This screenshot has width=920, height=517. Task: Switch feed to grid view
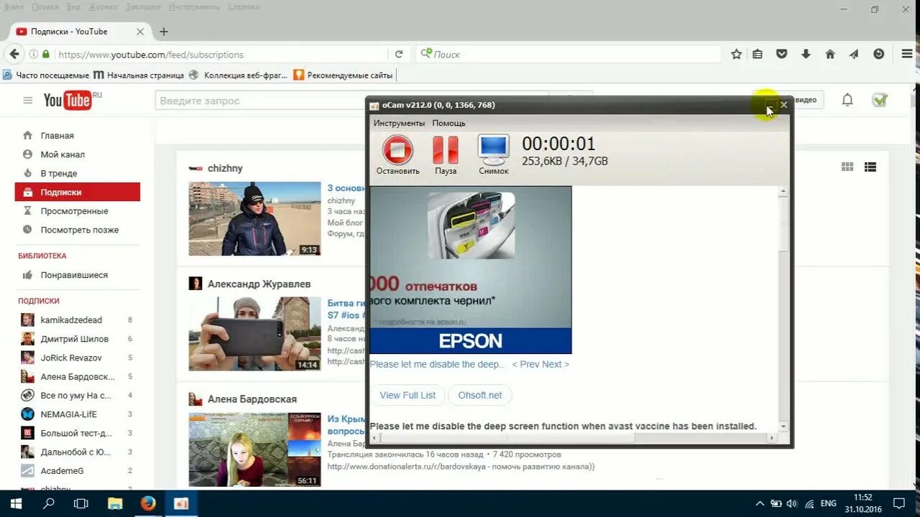847,167
